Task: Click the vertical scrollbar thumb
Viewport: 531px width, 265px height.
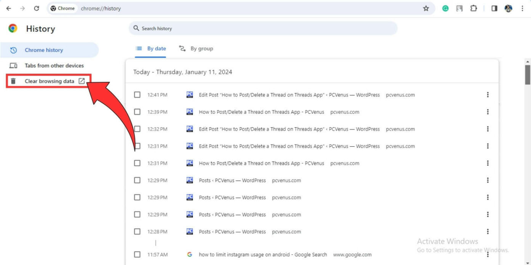Action: (528, 74)
